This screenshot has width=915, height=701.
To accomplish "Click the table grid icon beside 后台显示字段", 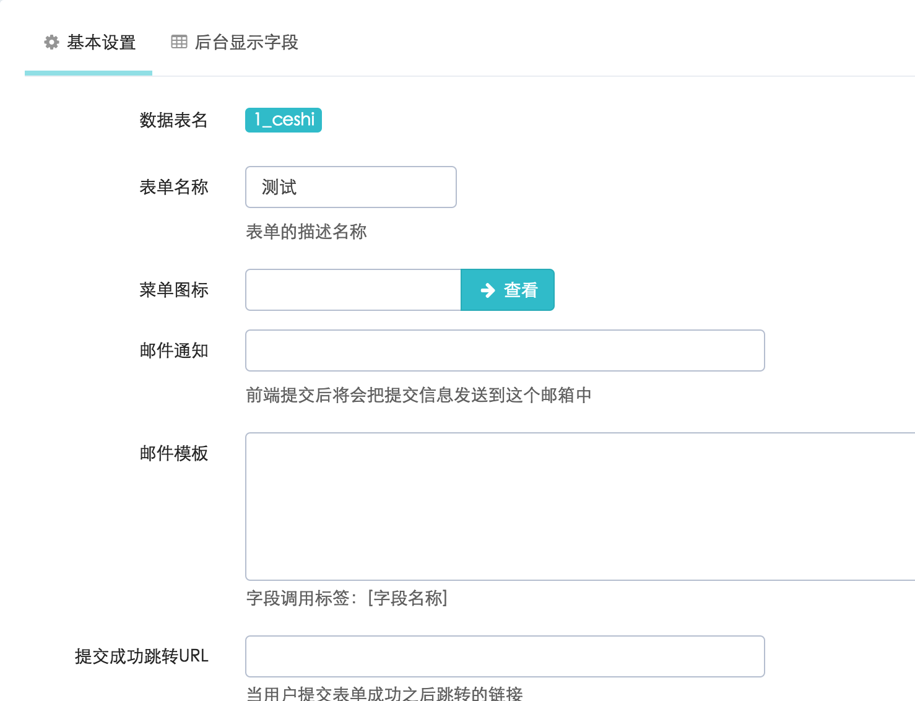I will [x=178, y=41].
